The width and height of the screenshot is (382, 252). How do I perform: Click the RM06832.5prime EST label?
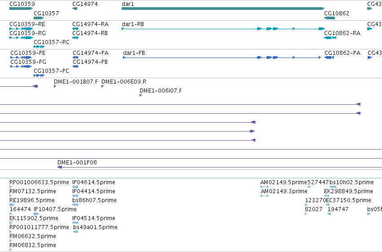coord(33,245)
